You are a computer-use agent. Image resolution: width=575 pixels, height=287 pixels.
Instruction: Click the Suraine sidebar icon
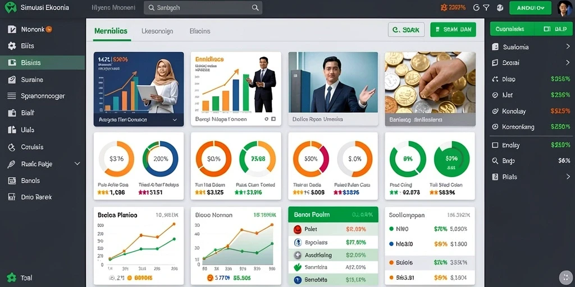point(12,80)
